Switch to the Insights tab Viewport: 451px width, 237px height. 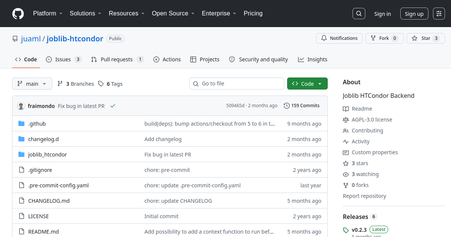[313, 59]
